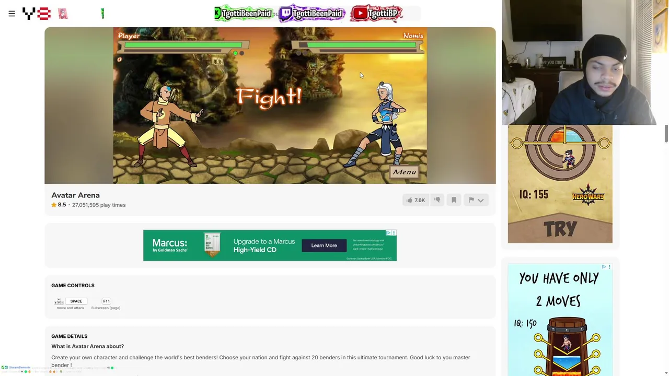Click the purple Twitch TgottiBeenPaid banner
Image resolution: width=669 pixels, height=376 pixels.
point(312,14)
